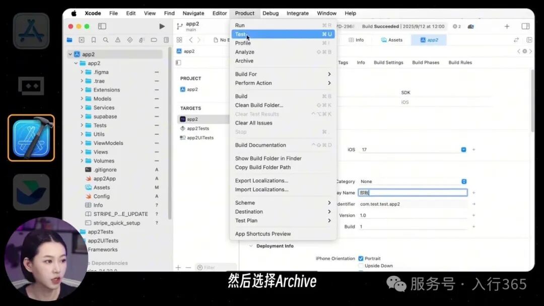Open the Project navigator icon
Viewport: 544px width, 306px height.
pyautogui.click(x=70, y=40)
